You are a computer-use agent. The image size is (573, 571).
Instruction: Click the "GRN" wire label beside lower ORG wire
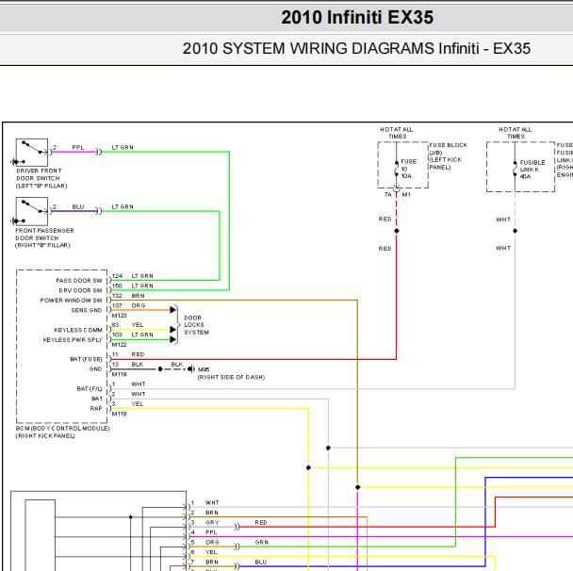click(262, 542)
